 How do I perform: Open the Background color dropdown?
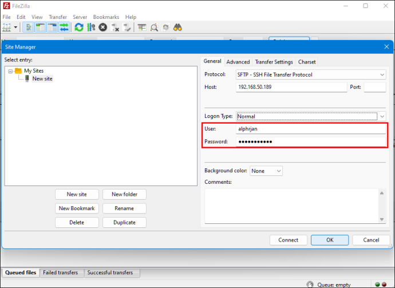click(x=266, y=171)
